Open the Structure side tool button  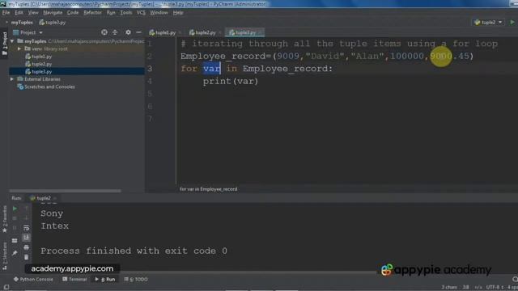pyautogui.click(x=4, y=256)
